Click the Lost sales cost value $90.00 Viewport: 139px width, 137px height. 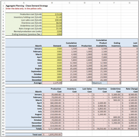pyautogui.click(x=52, y=20)
